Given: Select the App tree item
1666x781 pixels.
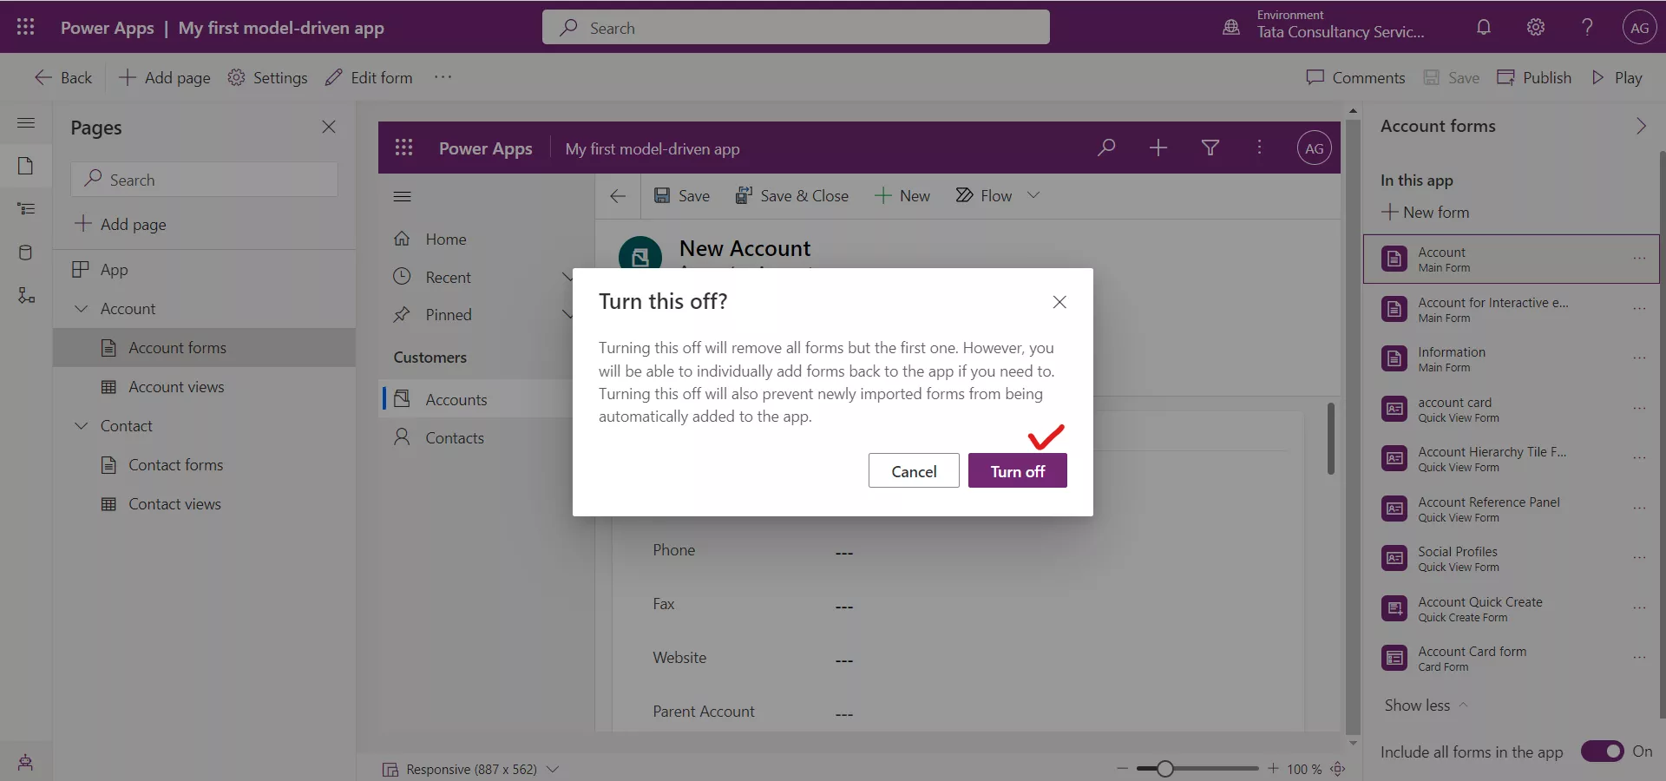Looking at the screenshot, I should click(x=204, y=270).
